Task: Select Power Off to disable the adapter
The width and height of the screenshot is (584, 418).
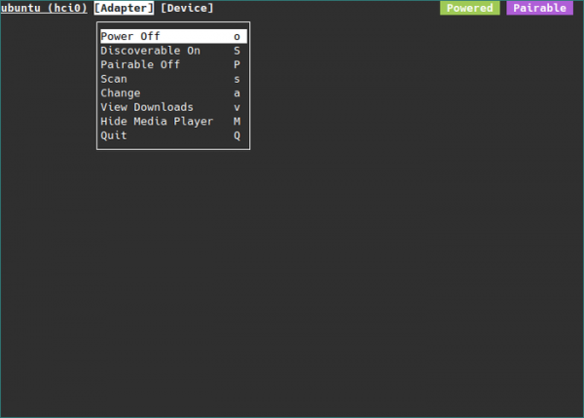Action: [130, 36]
